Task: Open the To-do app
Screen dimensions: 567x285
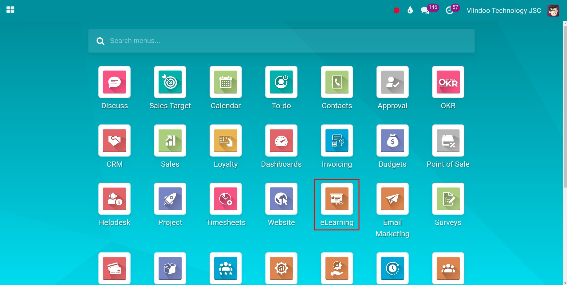Action: click(x=281, y=82)
